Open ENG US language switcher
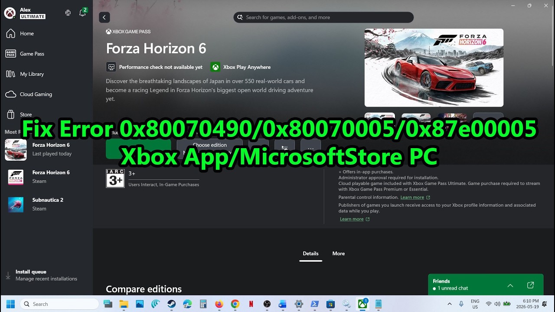The height and width of the screenshot is (312, 555). (475, 304)
